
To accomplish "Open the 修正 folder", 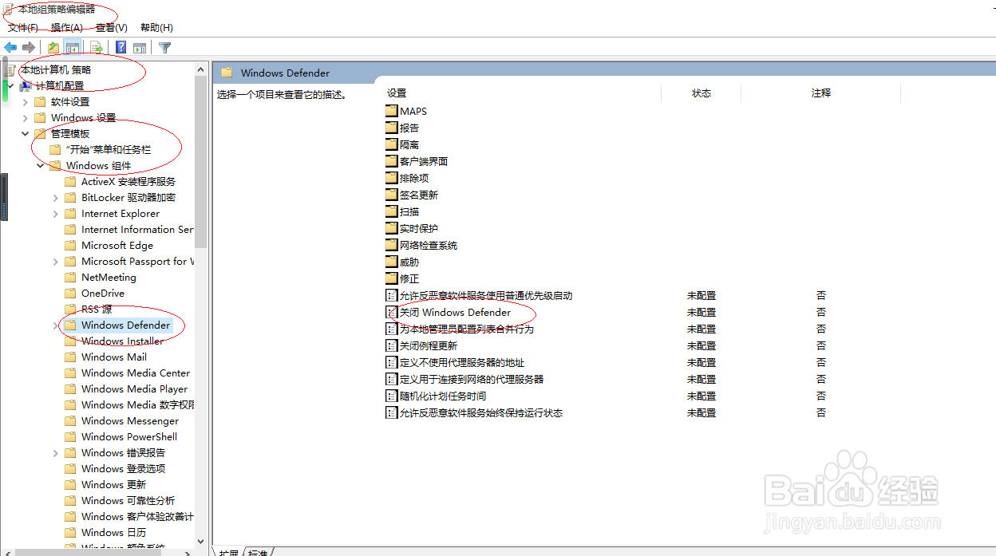I will (x=409, y=278).
